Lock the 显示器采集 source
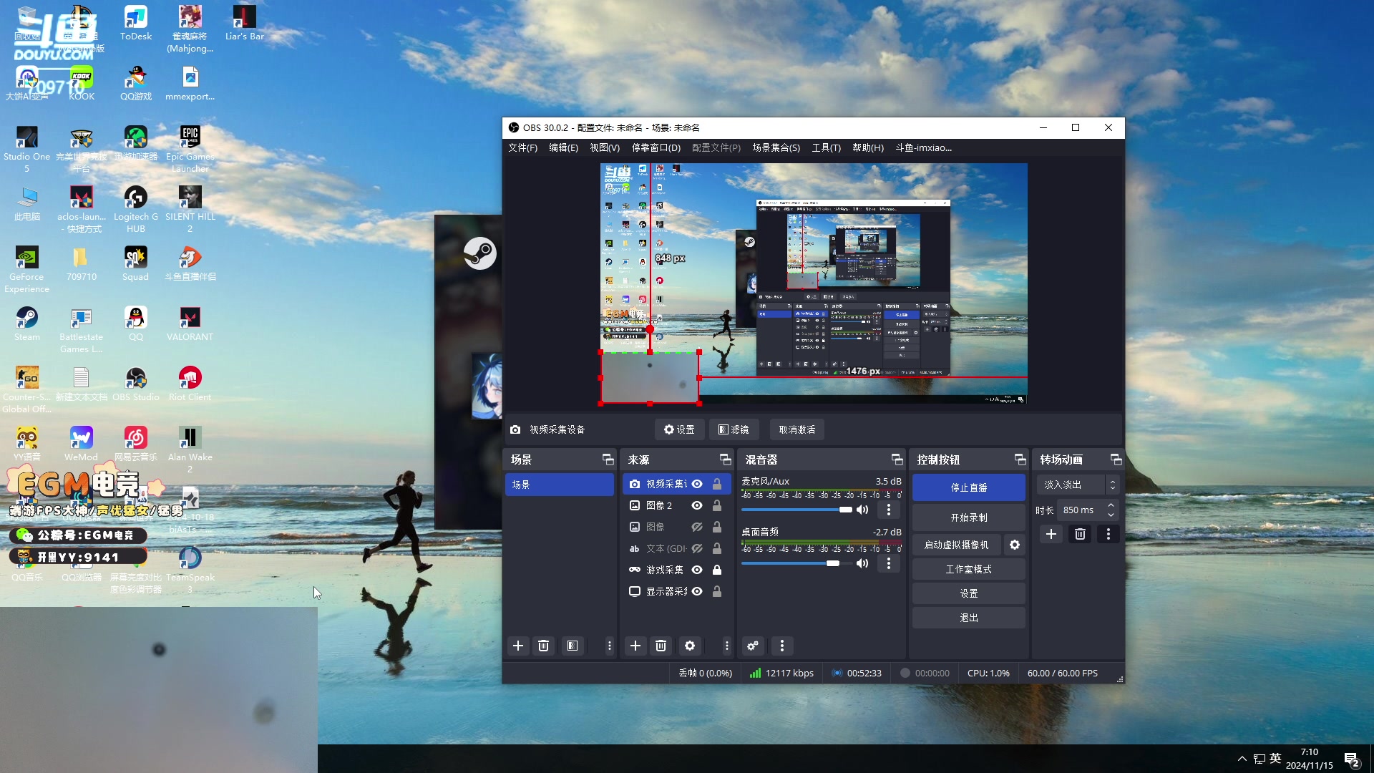Screen dimensions: 1374x773 click(717, 591)
